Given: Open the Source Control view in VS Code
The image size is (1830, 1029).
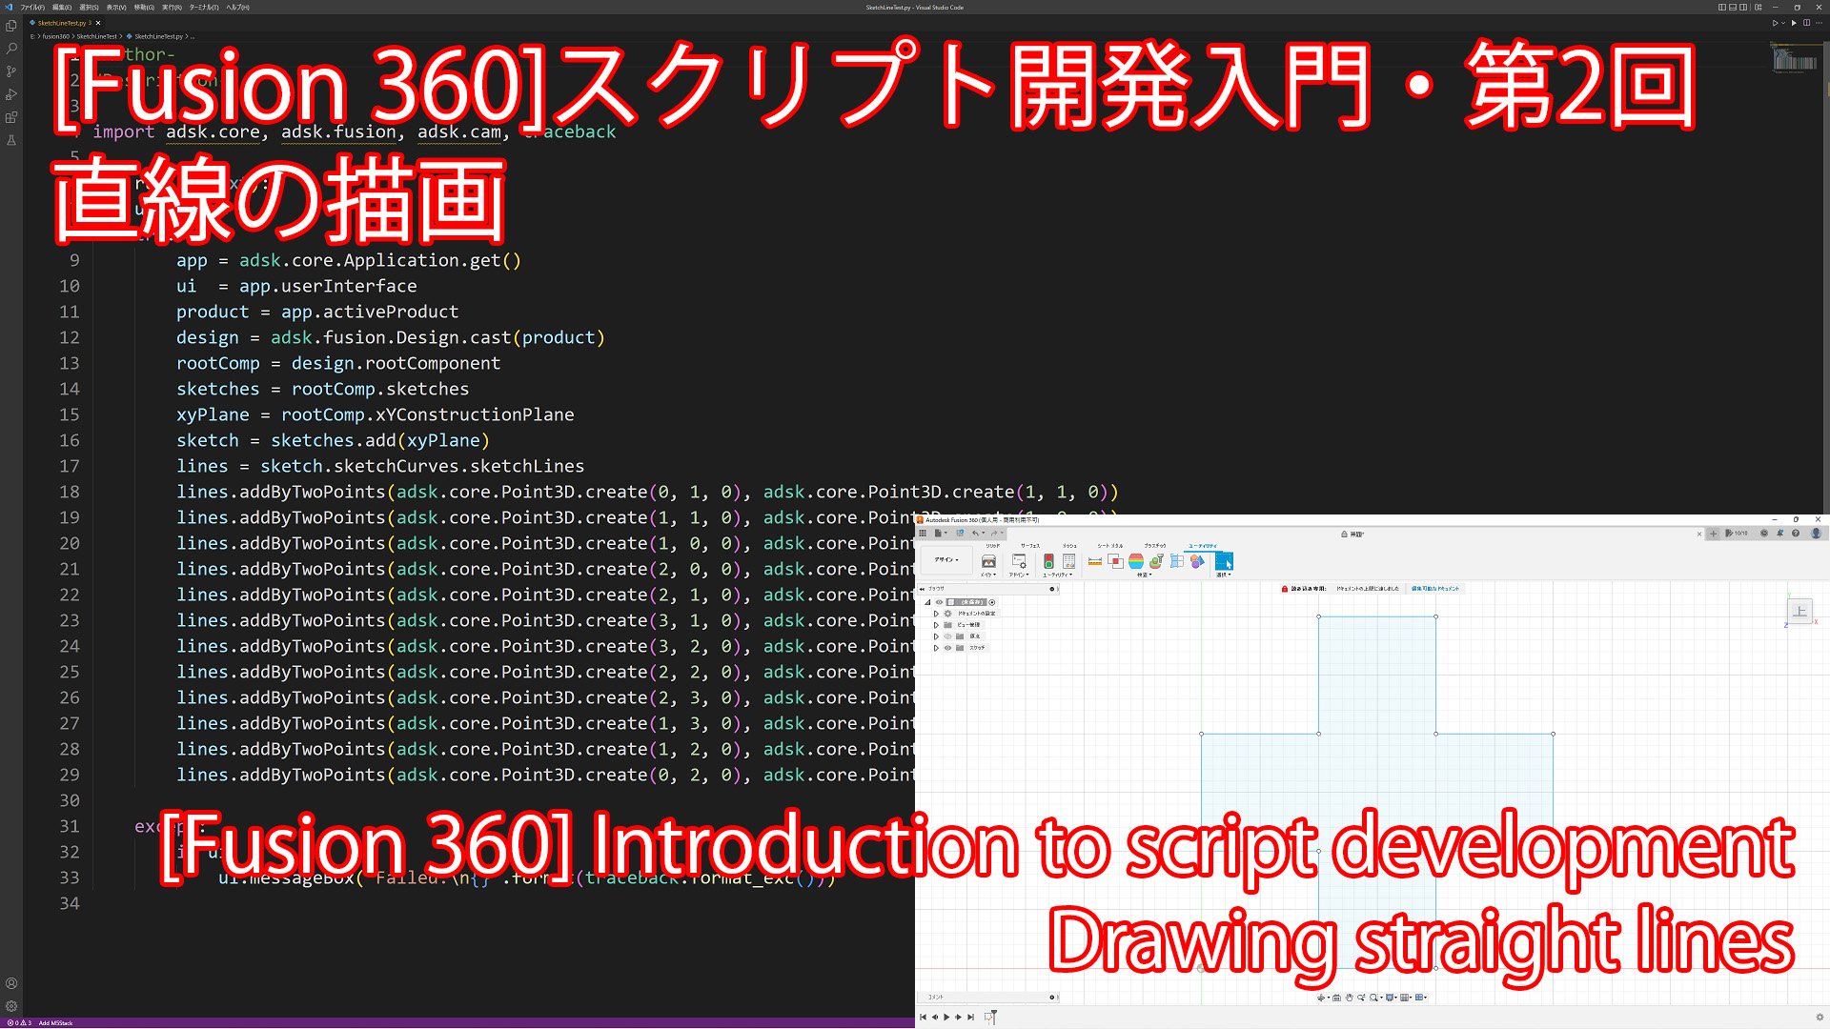Looking at the screenshot, I should [x=11, y=71].
